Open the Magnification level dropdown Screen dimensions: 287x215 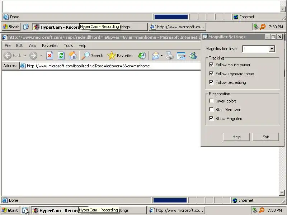[272, 49]
